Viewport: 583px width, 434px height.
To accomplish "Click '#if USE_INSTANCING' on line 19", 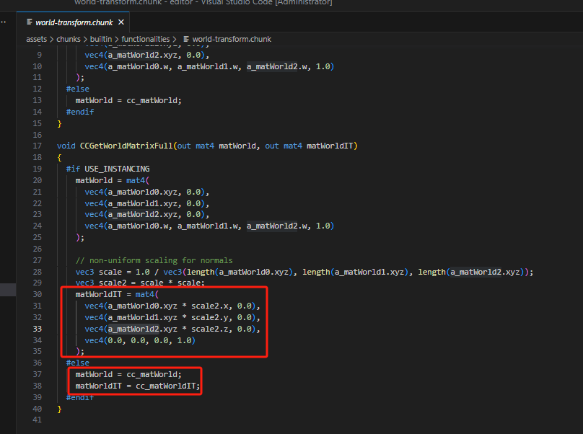I will click(x=108, y=169).
